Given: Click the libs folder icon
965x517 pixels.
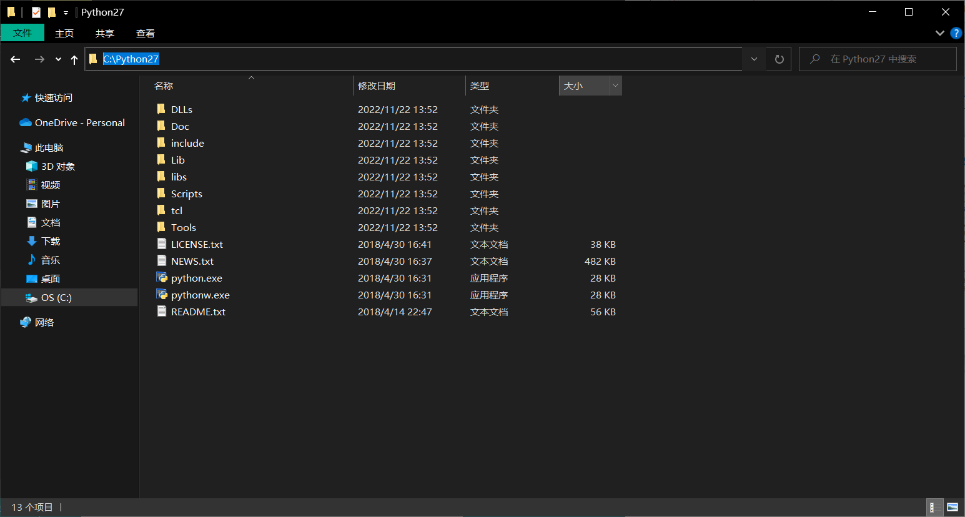Looking at the screenshot, I should pos(161,177).
